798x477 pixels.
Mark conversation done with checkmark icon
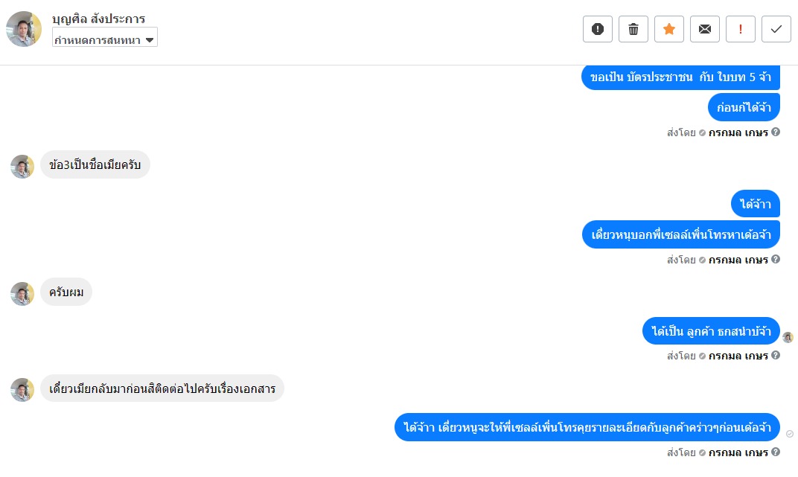pos(776,29)
